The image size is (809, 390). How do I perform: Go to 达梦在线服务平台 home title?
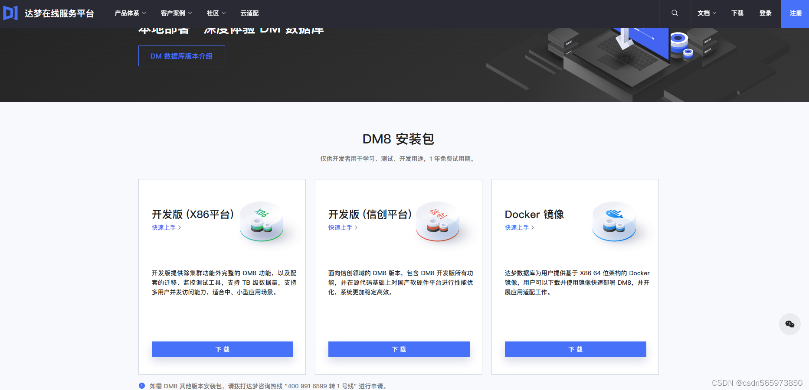coord(59,13)
